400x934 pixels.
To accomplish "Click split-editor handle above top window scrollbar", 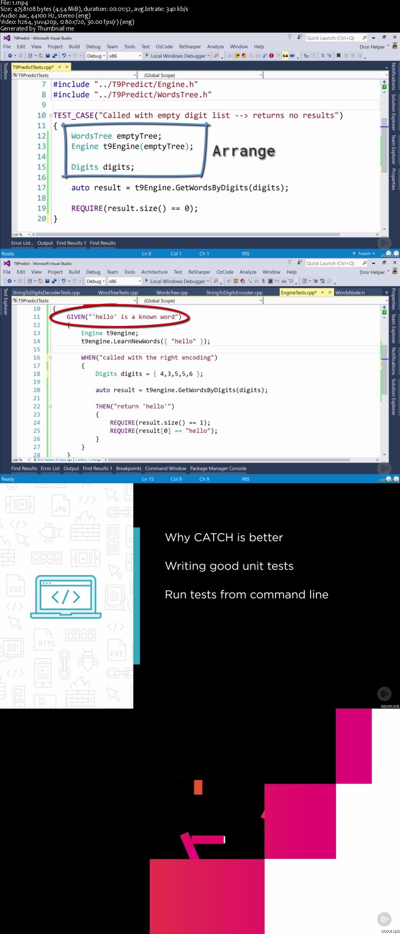I will [x=384, y=82].
